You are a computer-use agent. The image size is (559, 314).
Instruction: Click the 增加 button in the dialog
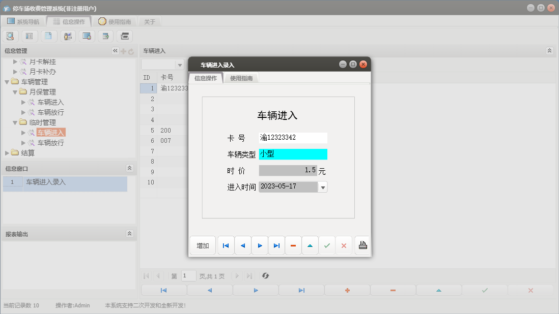coord(202,245)
